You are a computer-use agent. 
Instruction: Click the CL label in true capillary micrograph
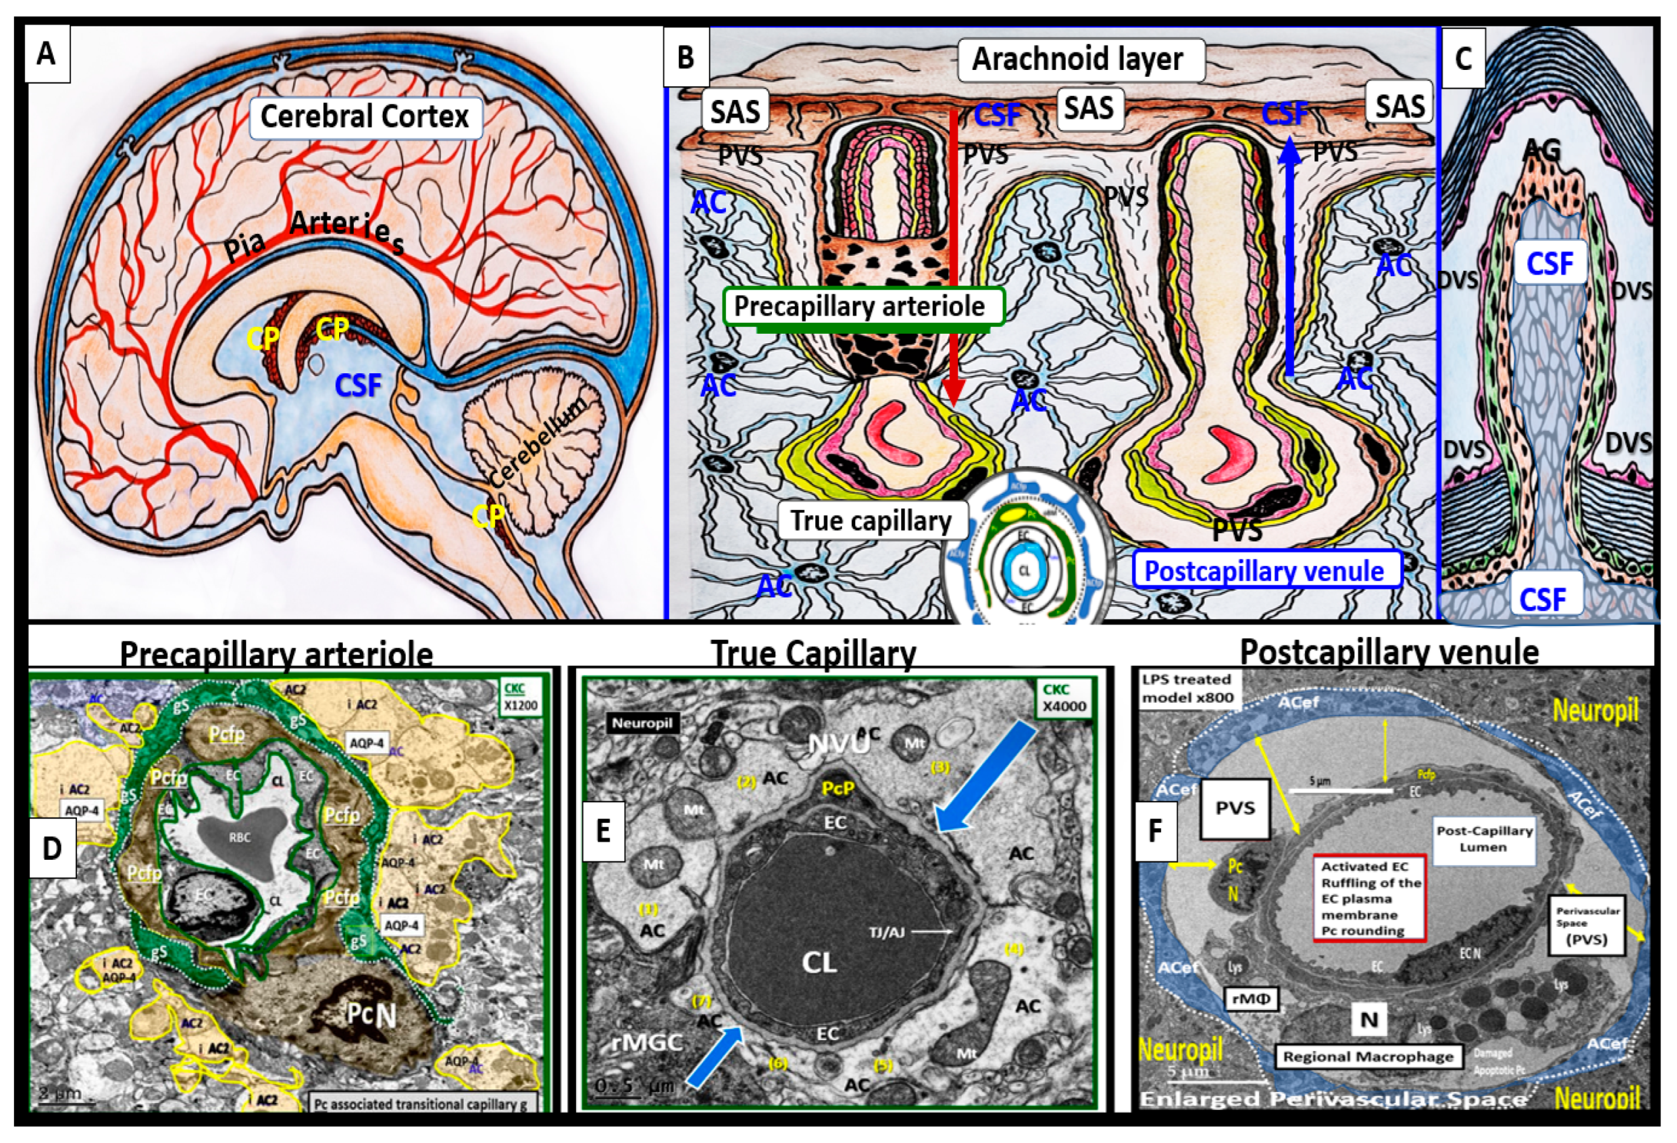(820, 963)
